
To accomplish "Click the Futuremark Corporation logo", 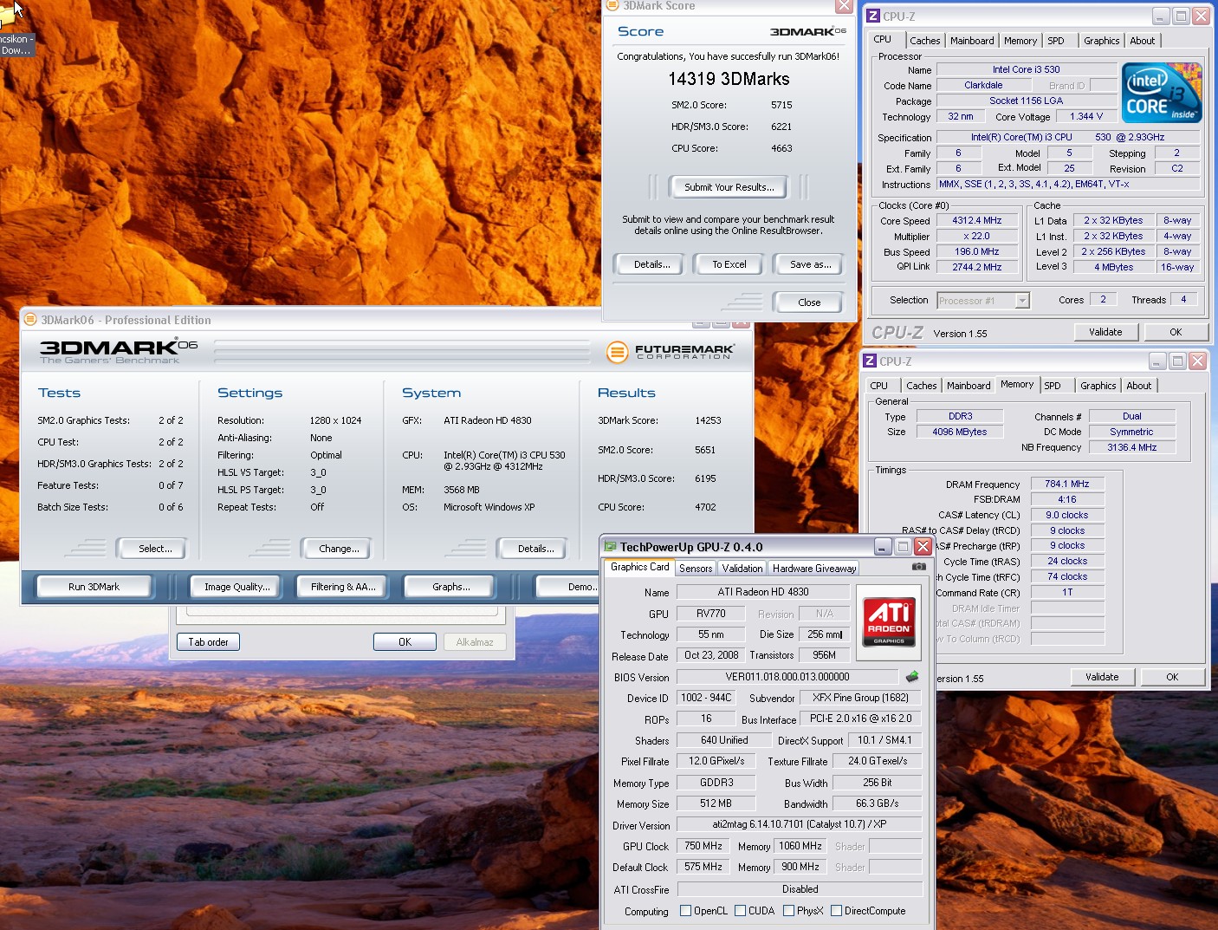I will coord(671,351).
